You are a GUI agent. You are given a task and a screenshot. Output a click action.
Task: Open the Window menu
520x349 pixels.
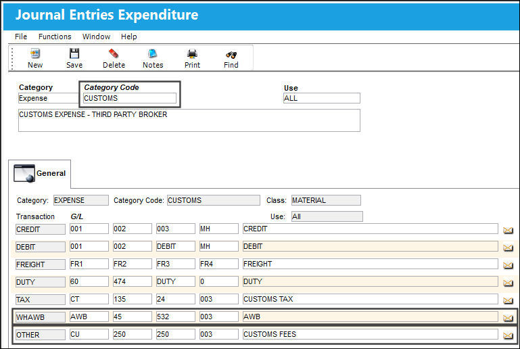[x=96, y=37]
